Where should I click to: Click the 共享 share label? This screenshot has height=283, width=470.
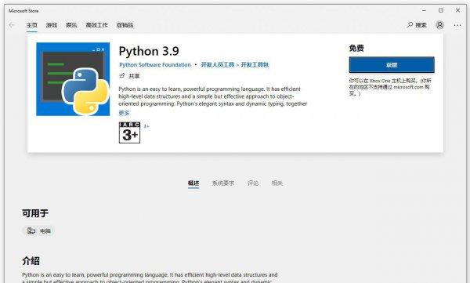click(x=134, y=76)
